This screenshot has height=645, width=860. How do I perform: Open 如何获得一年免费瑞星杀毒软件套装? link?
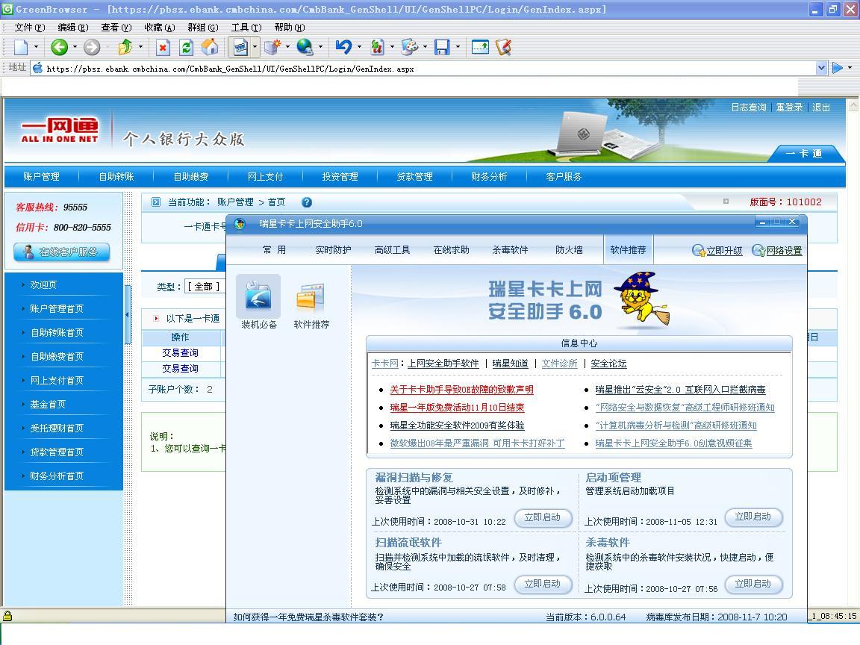pyautogui.click(x=308, y=617)
